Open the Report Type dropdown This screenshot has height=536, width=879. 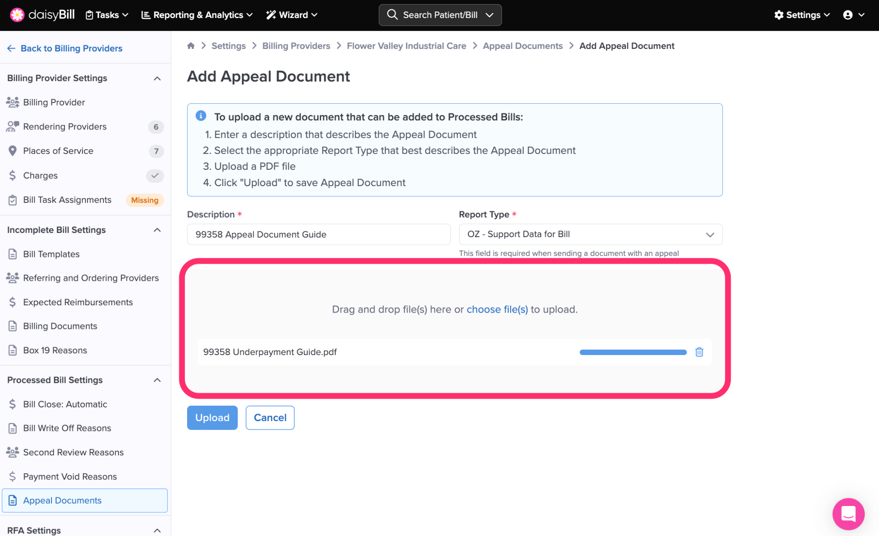click(x=590, y=235)
